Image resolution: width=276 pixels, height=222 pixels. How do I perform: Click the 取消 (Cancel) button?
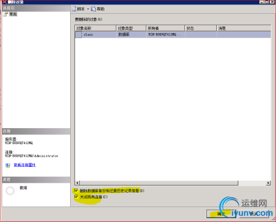pyautogui.click(x=254, y=214)
